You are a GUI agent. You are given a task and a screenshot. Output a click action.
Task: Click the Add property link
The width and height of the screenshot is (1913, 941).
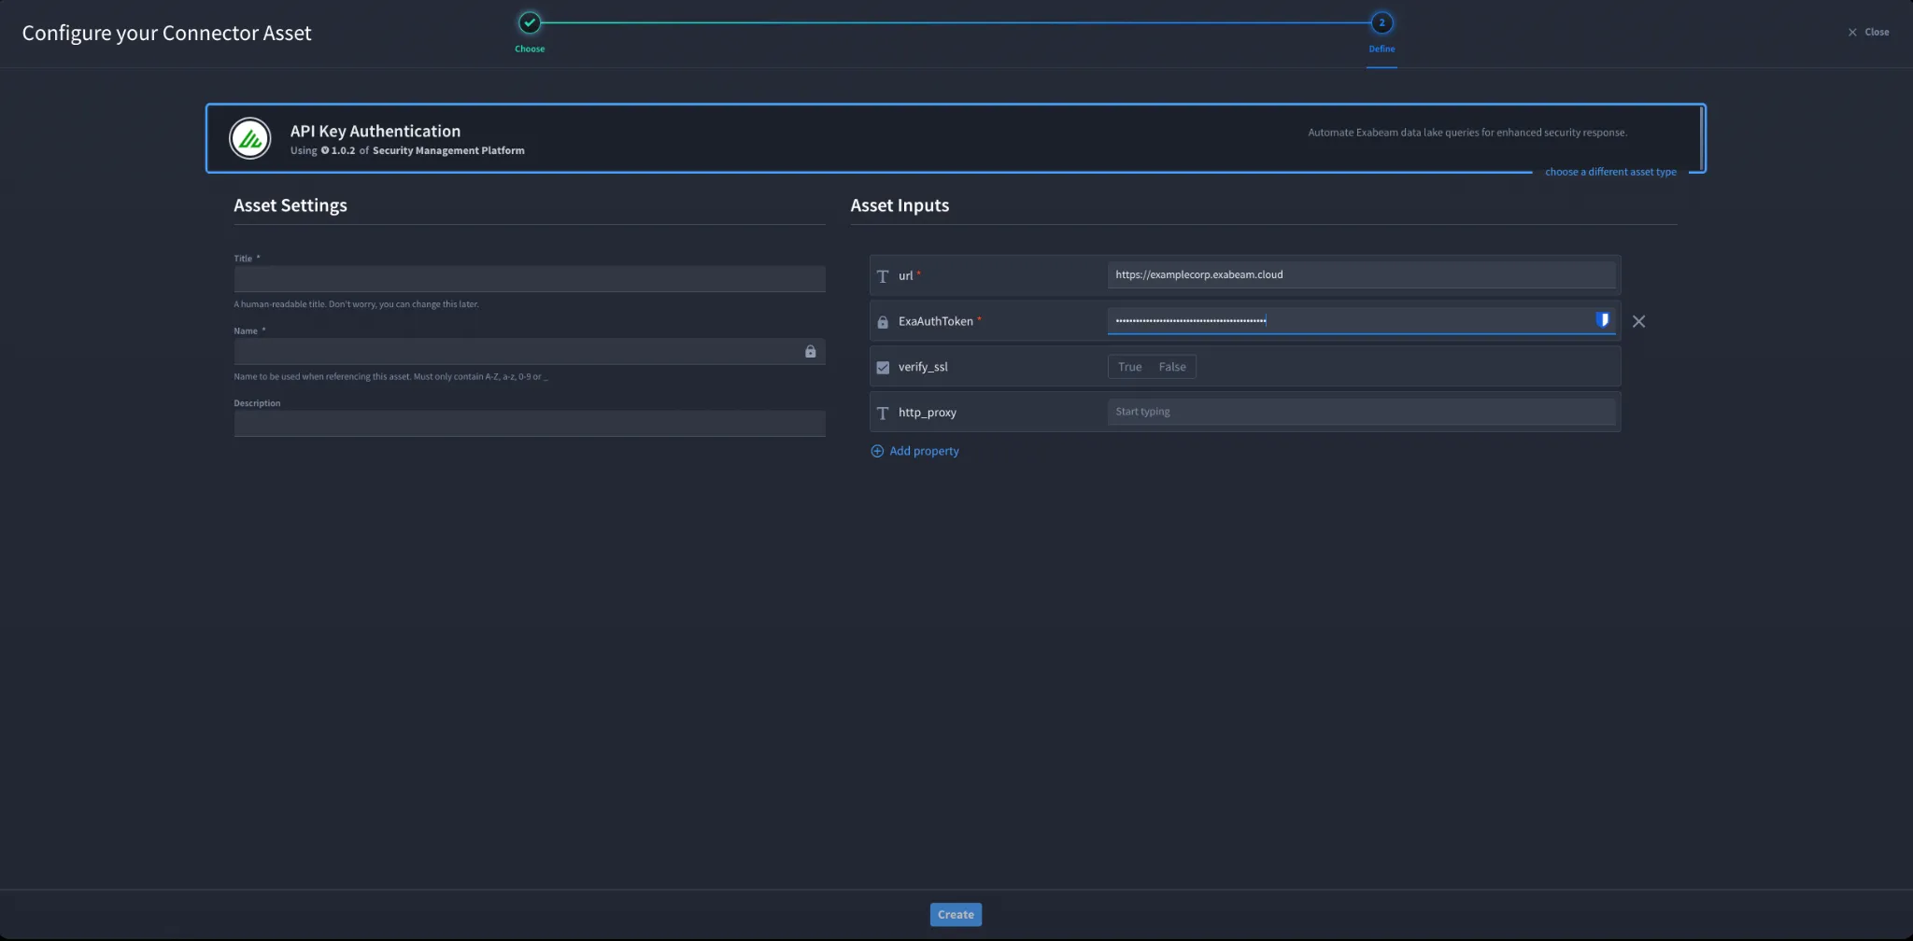click(924, 451)
